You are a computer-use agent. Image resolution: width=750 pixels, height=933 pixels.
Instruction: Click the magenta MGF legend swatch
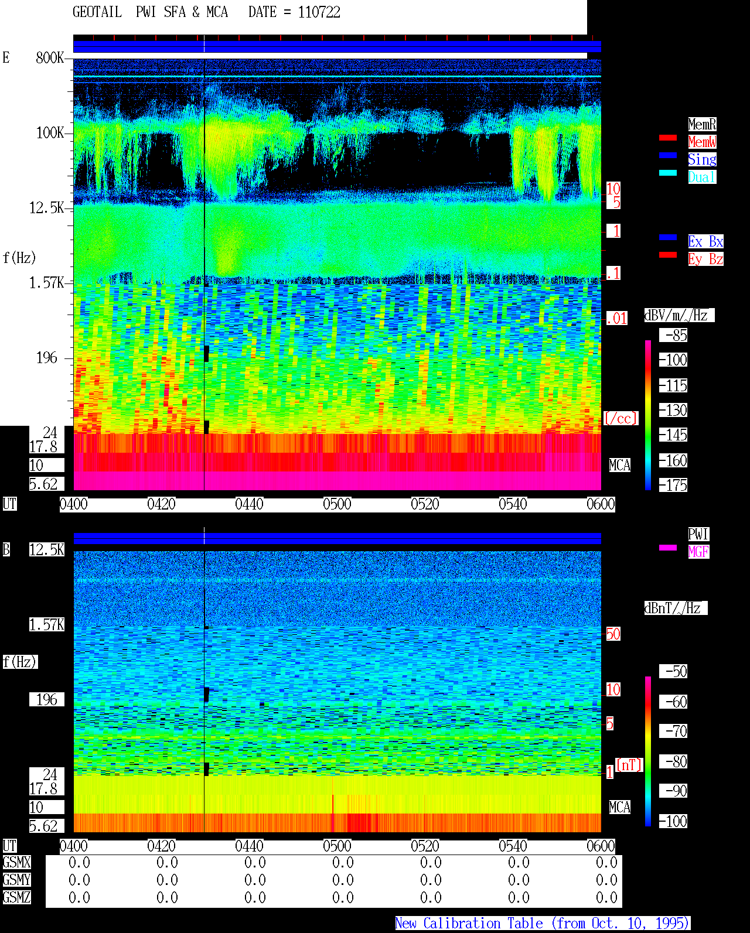coord(668,548)
